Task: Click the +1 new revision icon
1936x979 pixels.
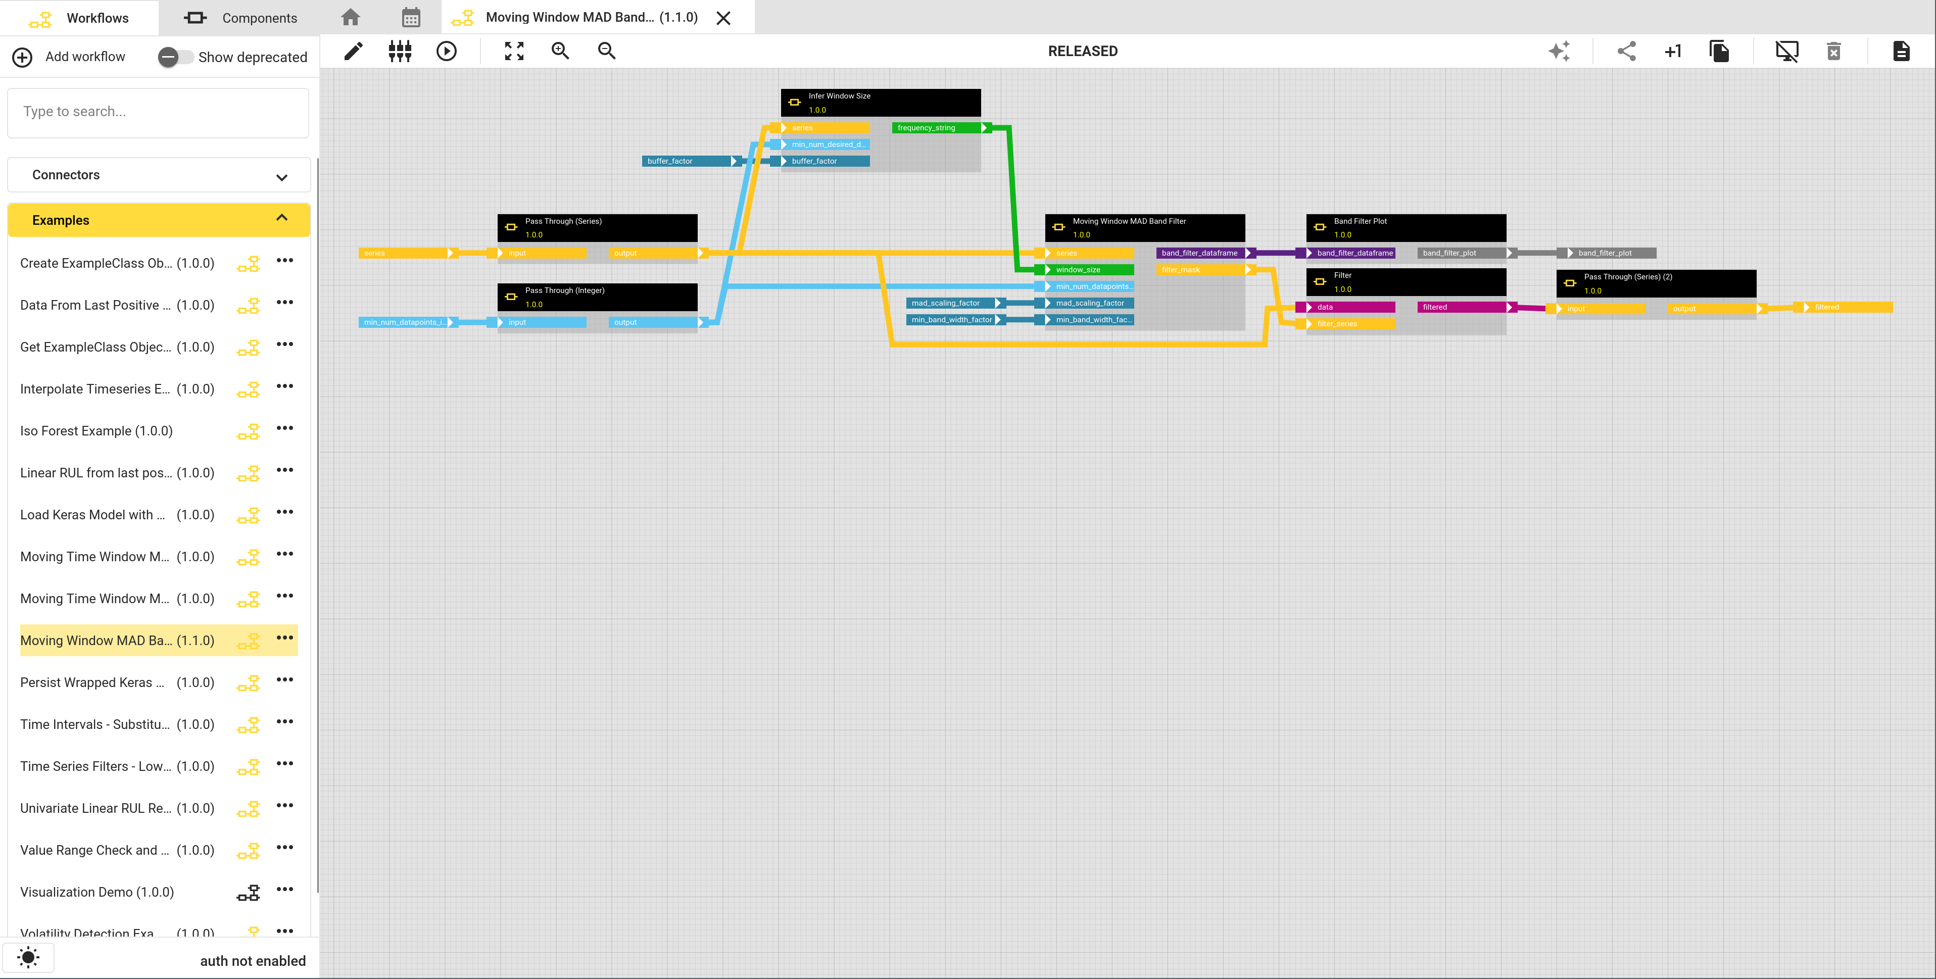Action: coord(1673,51)
